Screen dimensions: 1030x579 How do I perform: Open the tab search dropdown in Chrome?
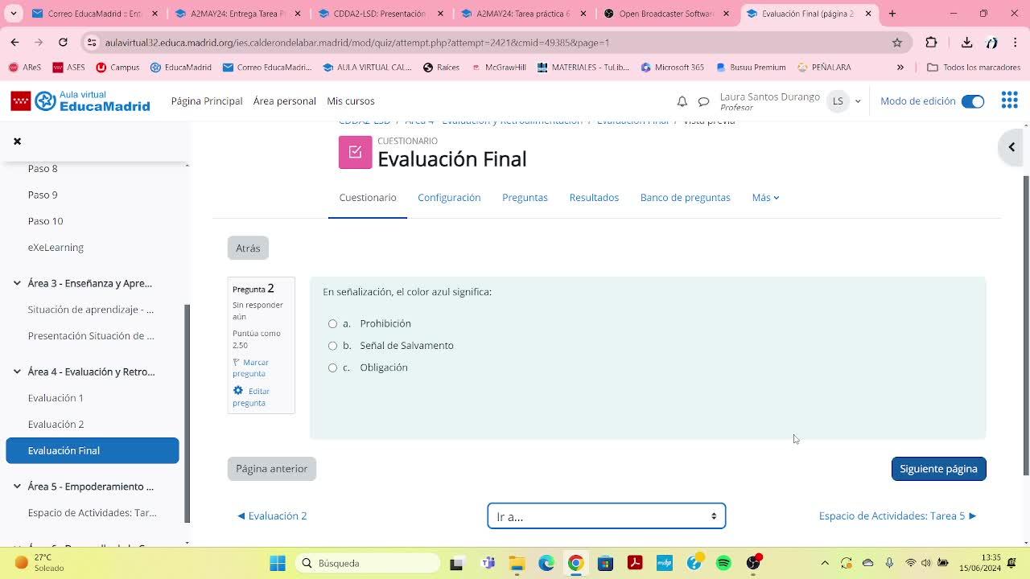[14, 14]
